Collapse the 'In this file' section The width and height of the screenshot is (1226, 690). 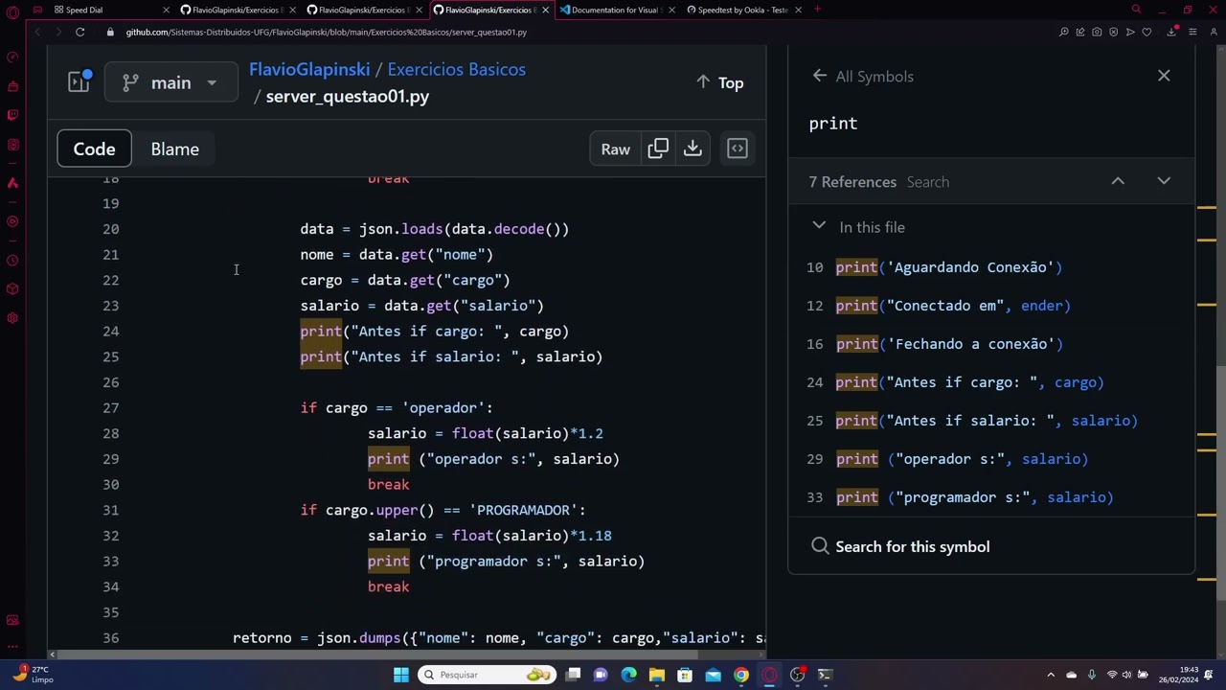coord(819,226)
